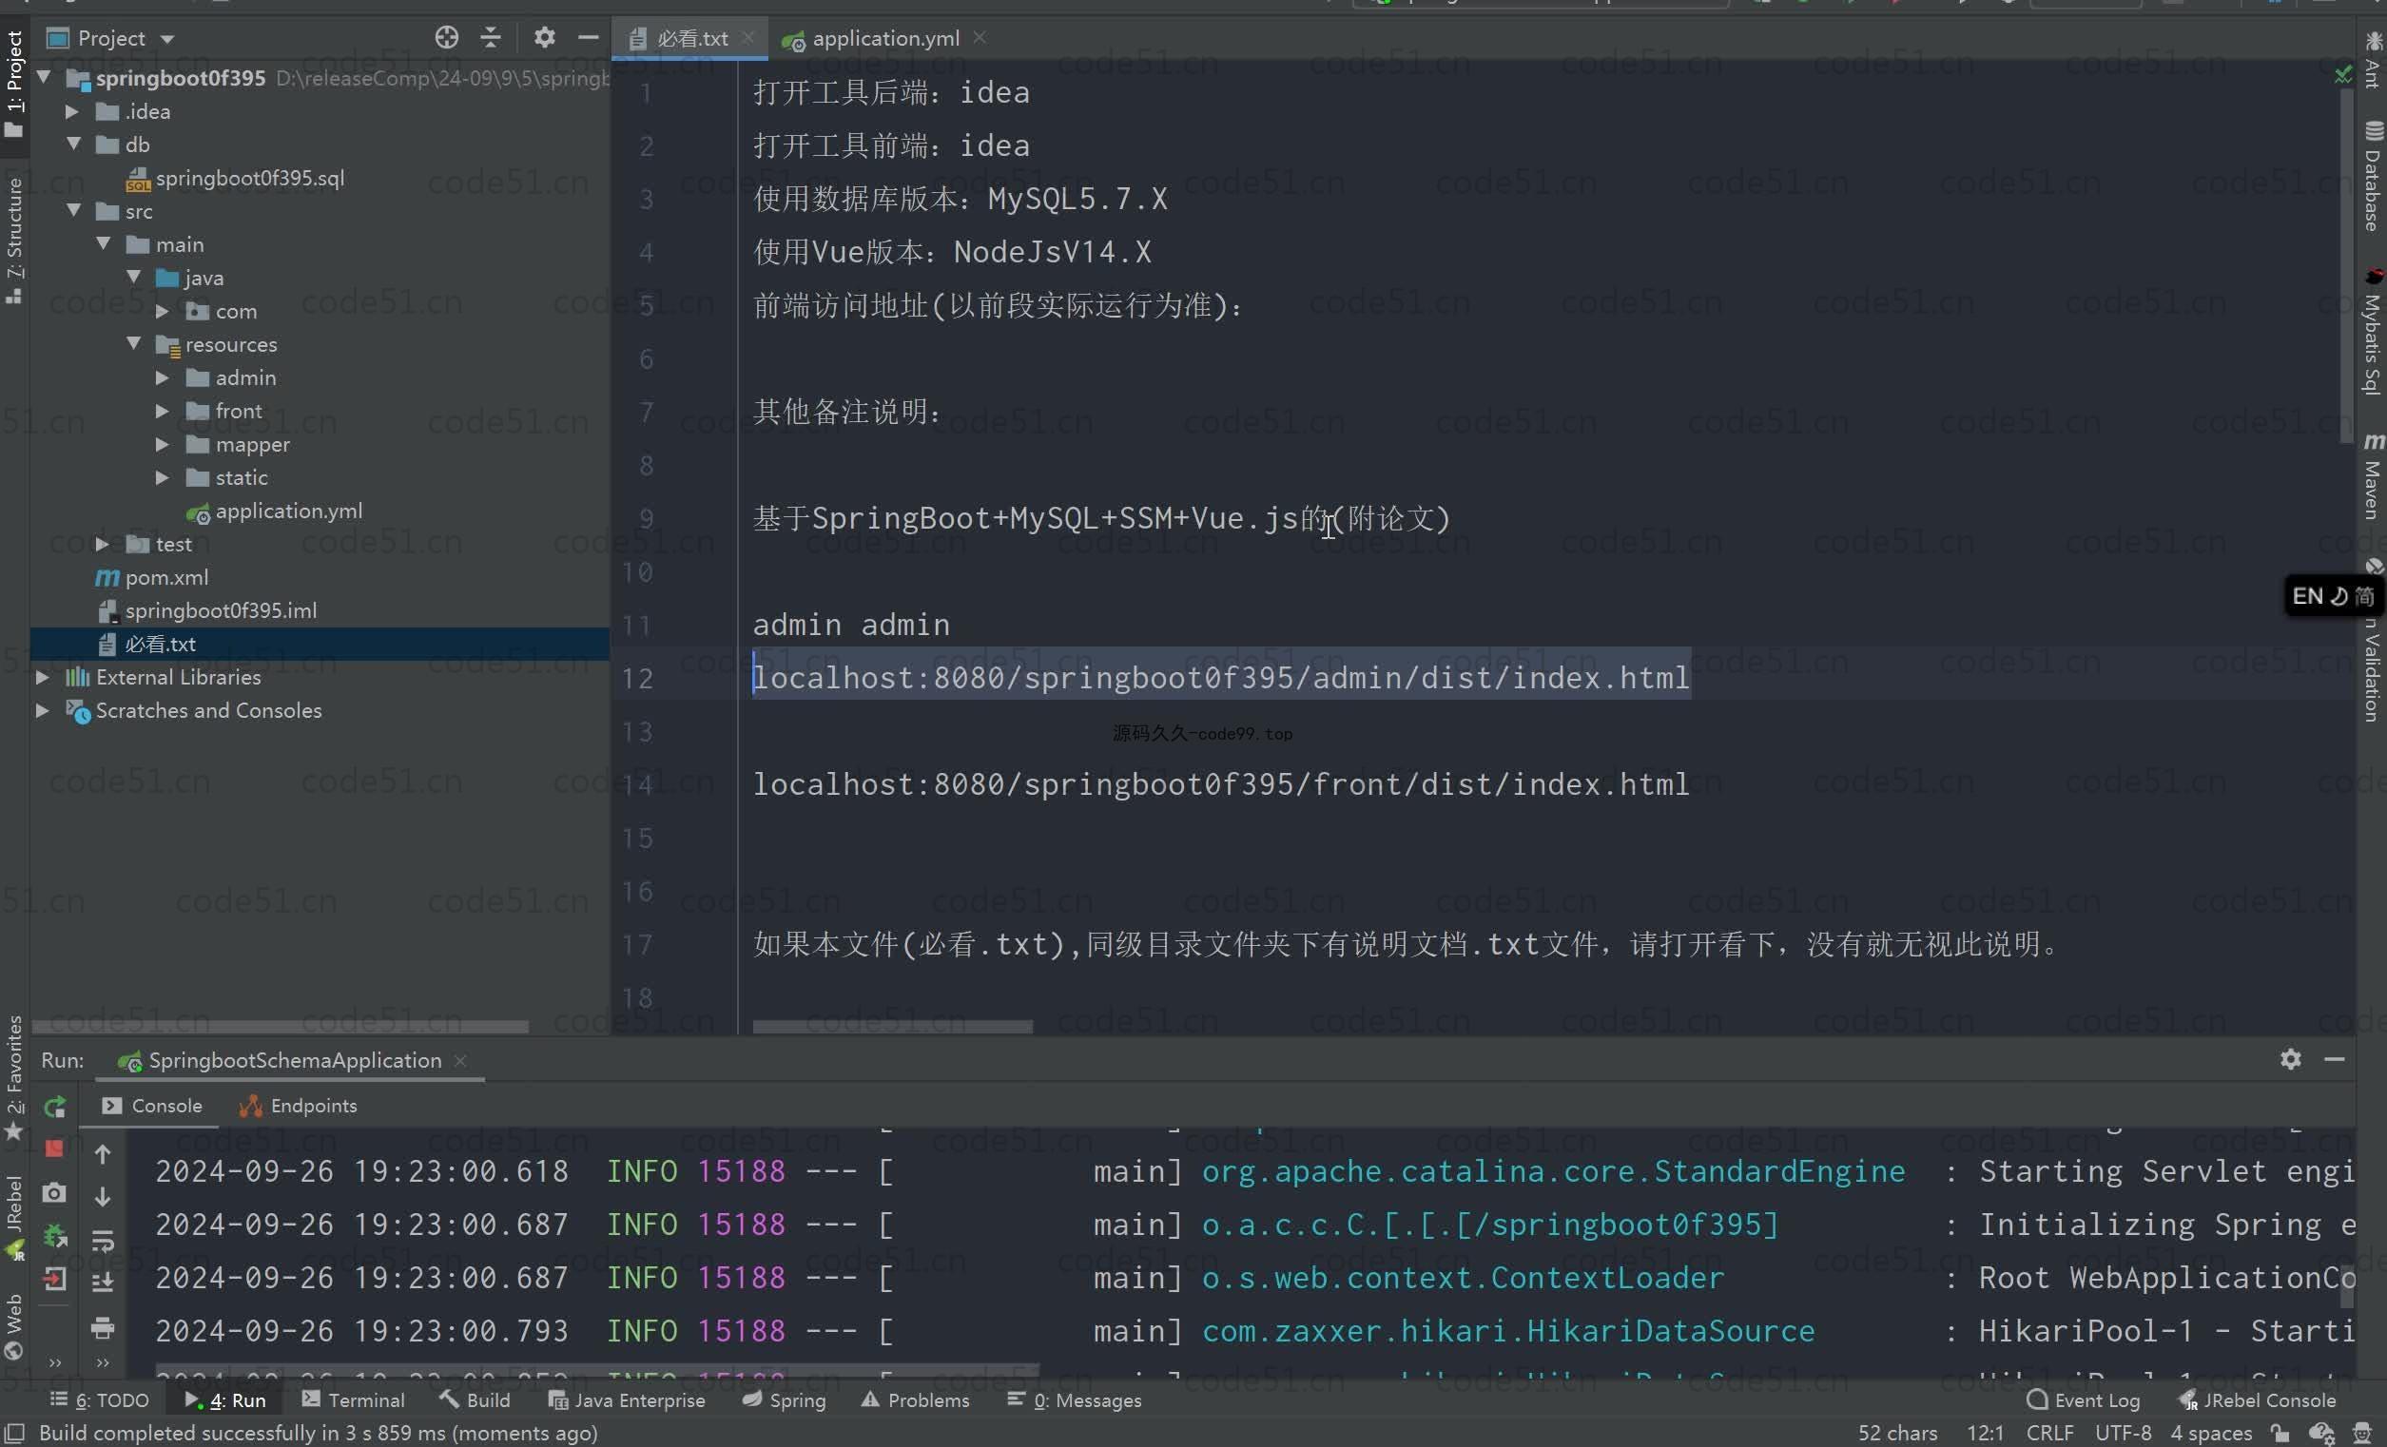Open the Event Log
The height and width of the screenshot is (1447, 2387).
[x=2083, y=1399]
